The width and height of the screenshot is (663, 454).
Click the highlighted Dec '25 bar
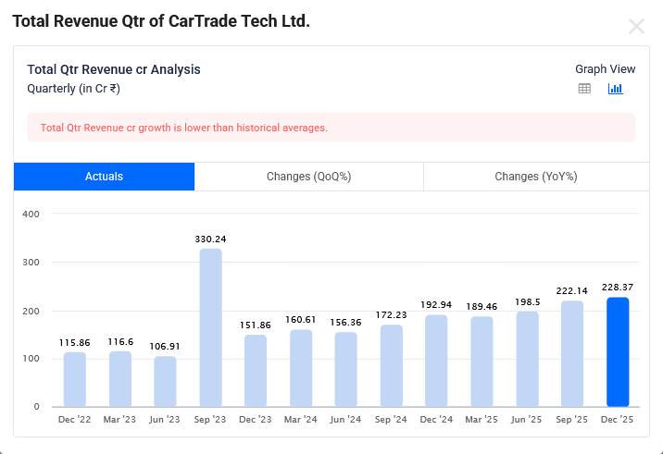pyautogui.click(x=618, y=352)
